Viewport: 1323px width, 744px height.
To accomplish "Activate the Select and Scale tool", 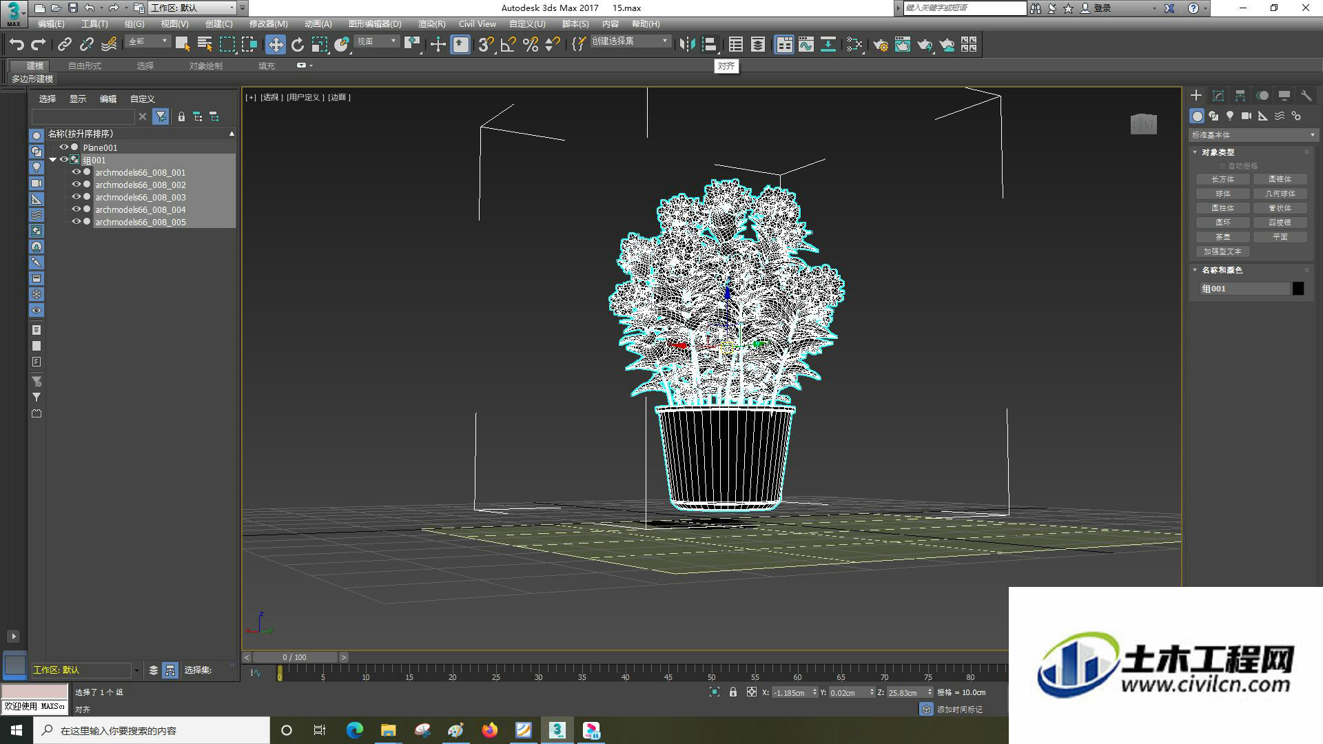I will (x=320, y=45).
